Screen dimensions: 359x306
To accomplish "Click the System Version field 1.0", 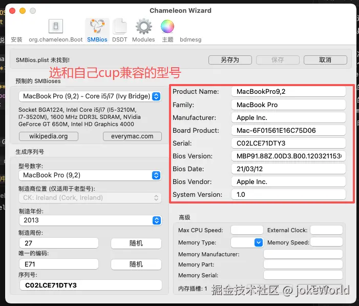I will tap(288, 195).
